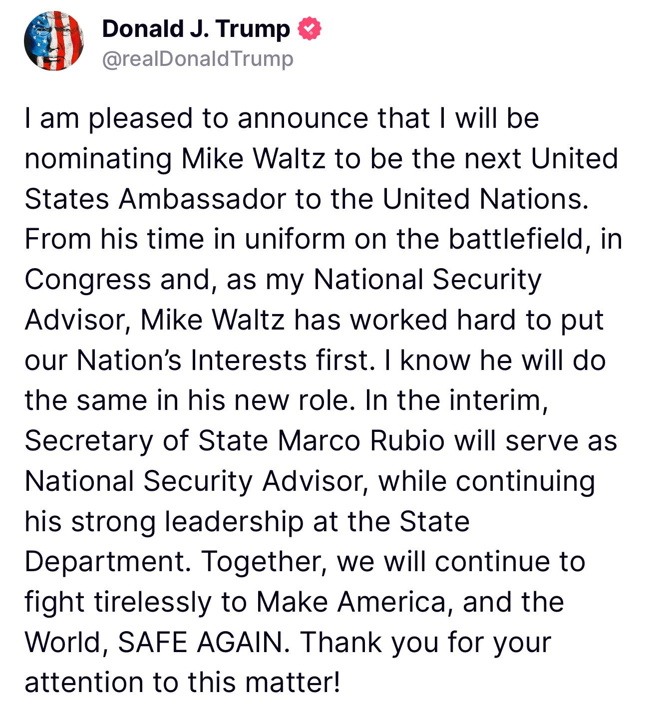Select 'Mike Waltz' in the nominating line
The width and height of the screenshot is (659, 712).
click(x=253, y=159)
